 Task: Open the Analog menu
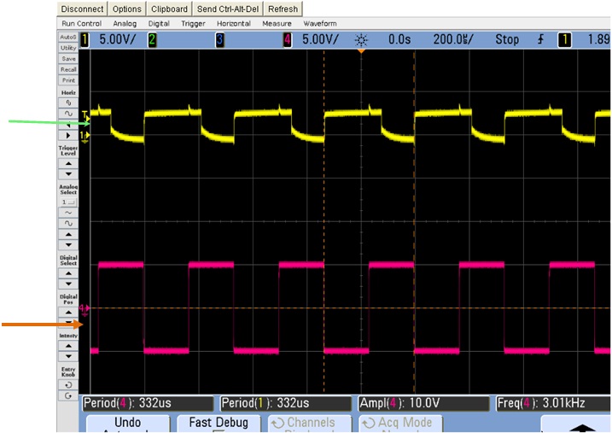tap(125, 23)
